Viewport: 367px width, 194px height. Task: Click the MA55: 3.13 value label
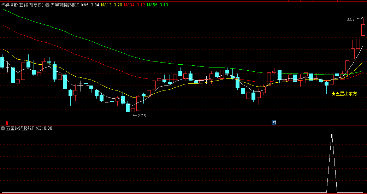(158, 5)
